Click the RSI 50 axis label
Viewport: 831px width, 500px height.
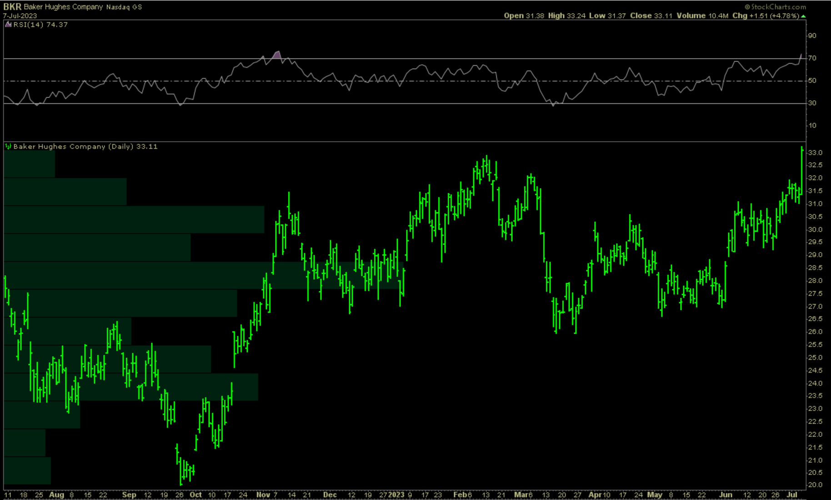[812, 81]
